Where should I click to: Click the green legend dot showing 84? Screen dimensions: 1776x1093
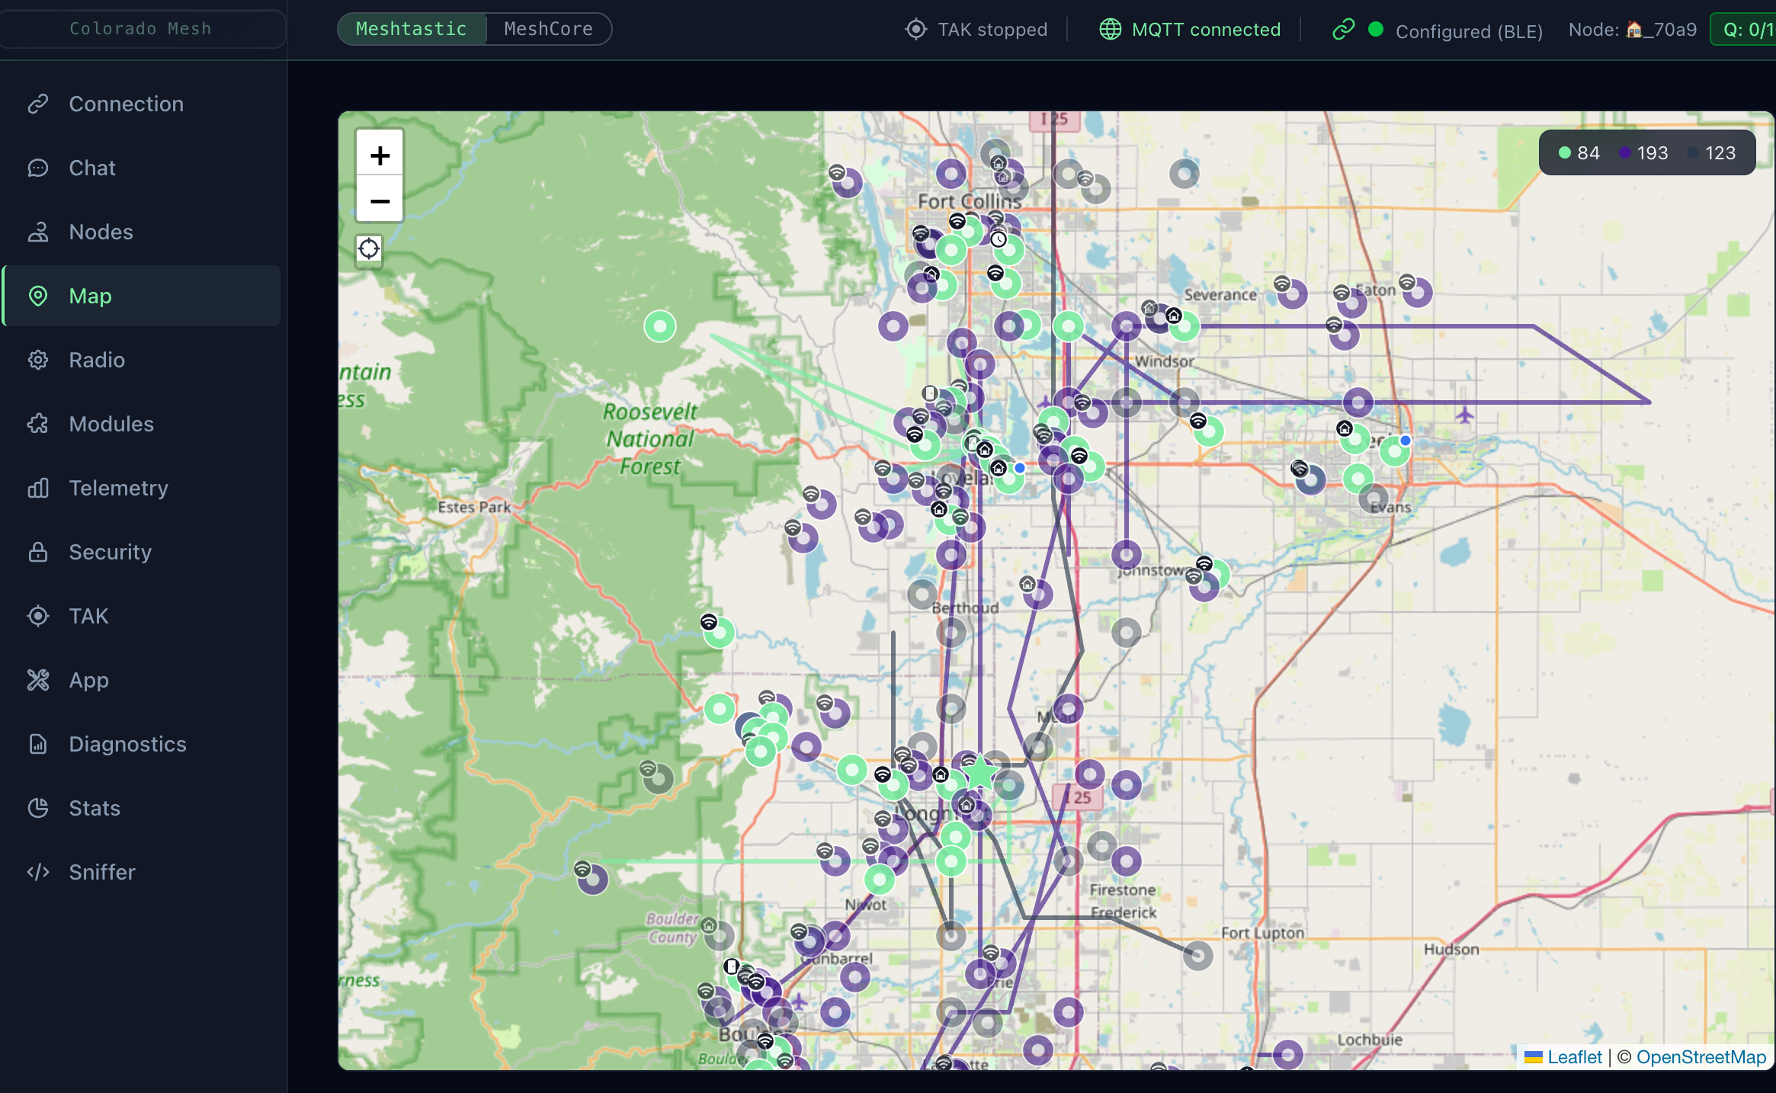tap(1565, 152)
